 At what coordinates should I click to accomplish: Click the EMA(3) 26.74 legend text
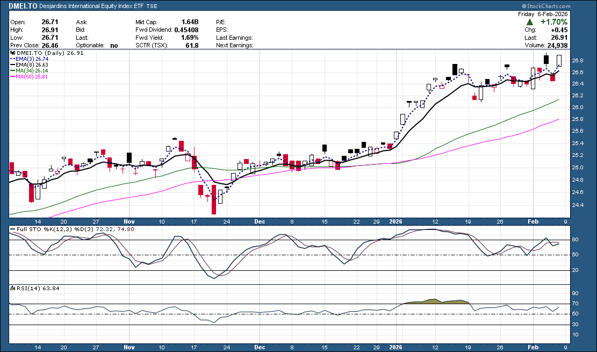(32, 59)
